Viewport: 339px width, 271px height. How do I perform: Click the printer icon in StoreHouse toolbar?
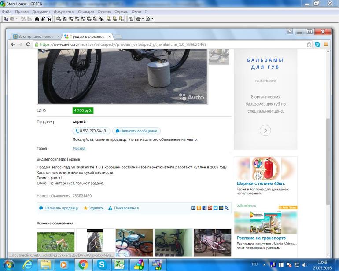[139, 19]
